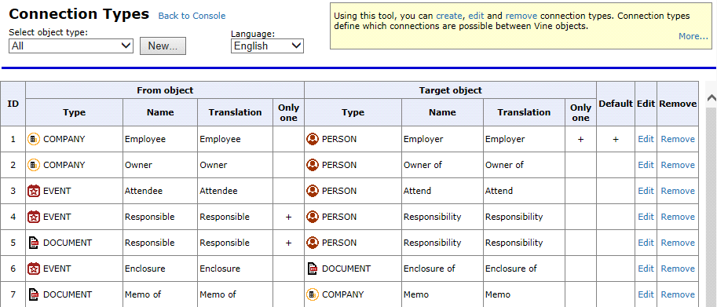Click the PERSON icon in row 4 Target column

313,217
